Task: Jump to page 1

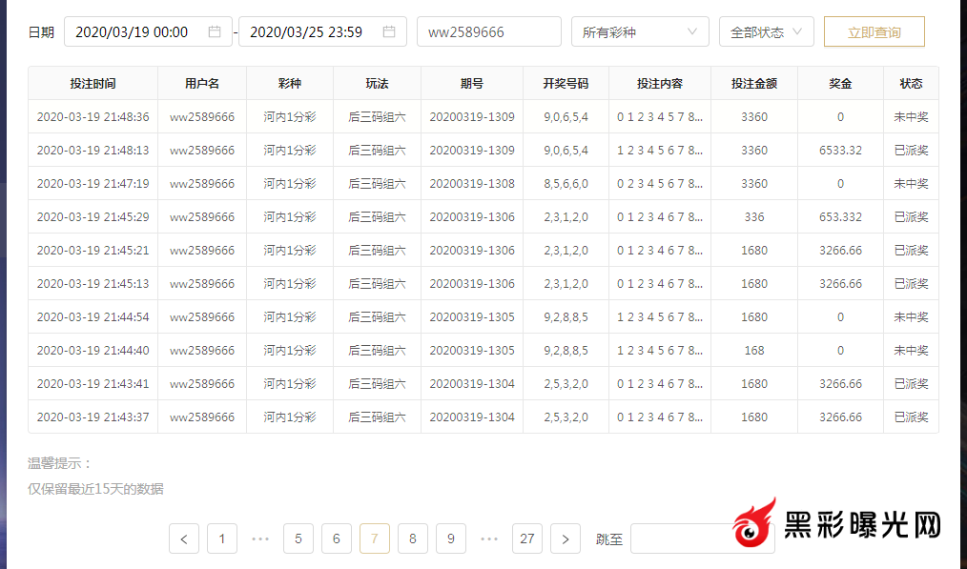Action: click(222, 539)
